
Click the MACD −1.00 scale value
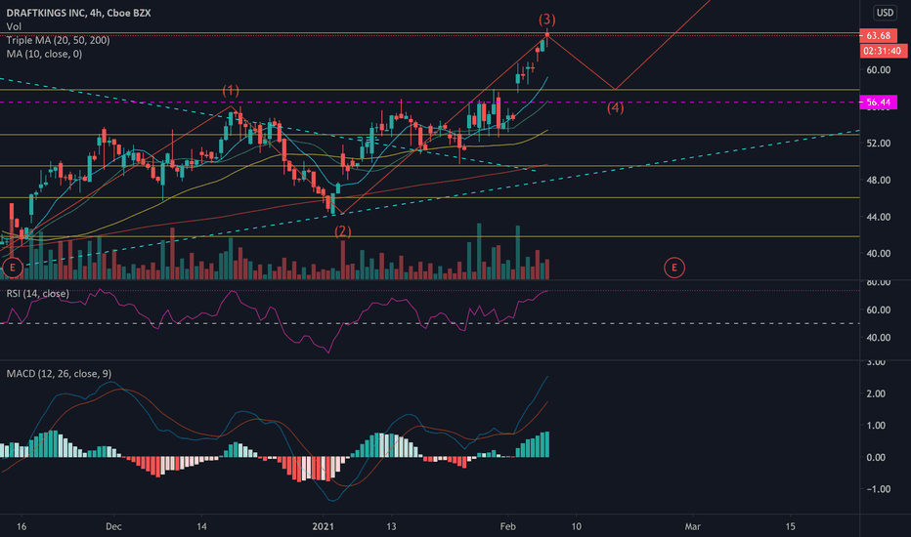(x=878, y=489)
